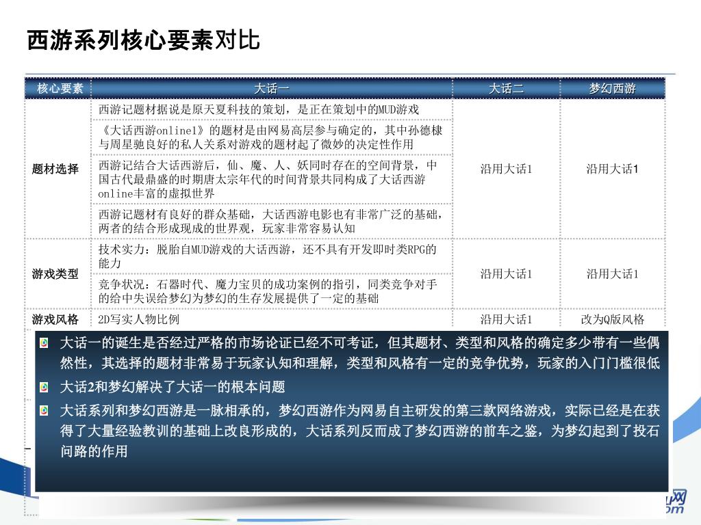Click the 2D写实人物比例 cell
Image resolution: width=701 pixels, height=525 pixels.
coord(272,319)
